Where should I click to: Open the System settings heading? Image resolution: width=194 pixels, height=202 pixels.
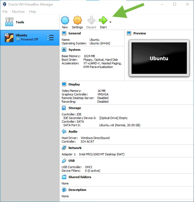(x=74, y=50)
